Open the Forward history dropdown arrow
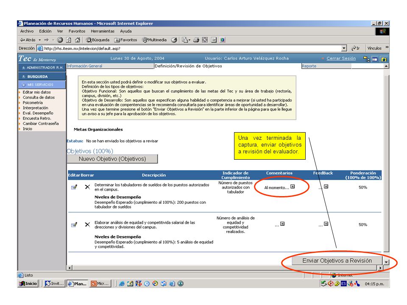The image size is (407, 305). pyautogui.click(x=53, y=40)
